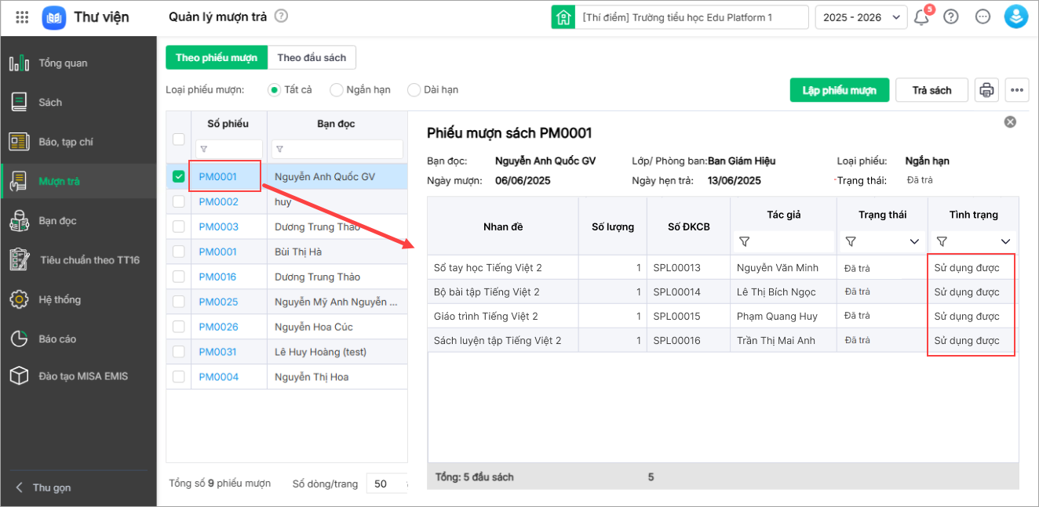Open the help question mark in header
Image resolution: width=1039 pixels, height=507 pixels.
951,16
